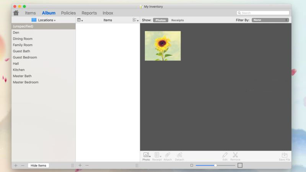Open the Items list view options menu
The width and height of the screenshot is (306, 172).
click(x=135, y=20)
